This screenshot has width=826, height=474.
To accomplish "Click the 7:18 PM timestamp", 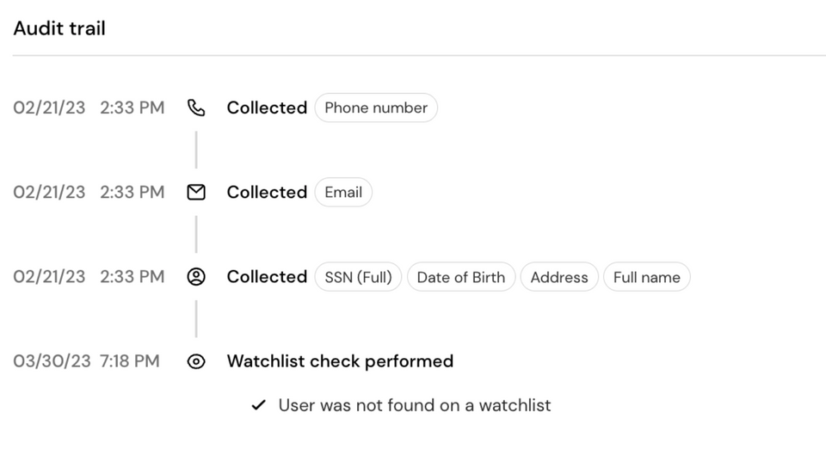I will pos(130,361).
